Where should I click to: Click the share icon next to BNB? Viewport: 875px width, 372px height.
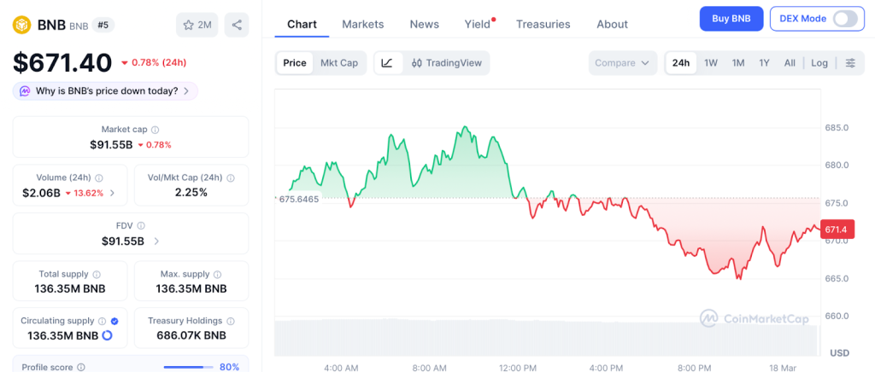coord(237,25)
